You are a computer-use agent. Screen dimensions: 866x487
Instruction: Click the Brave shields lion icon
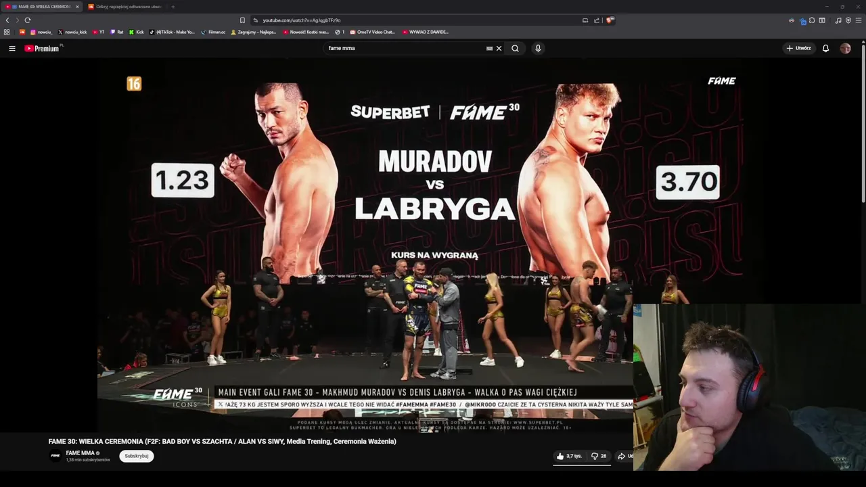tap(609, 20)
